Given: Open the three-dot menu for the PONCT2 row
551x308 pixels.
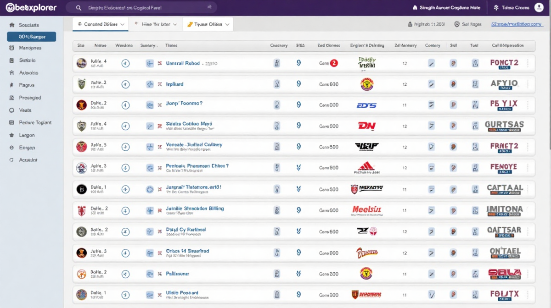Looking at the screenshot, I should (528, 63).
